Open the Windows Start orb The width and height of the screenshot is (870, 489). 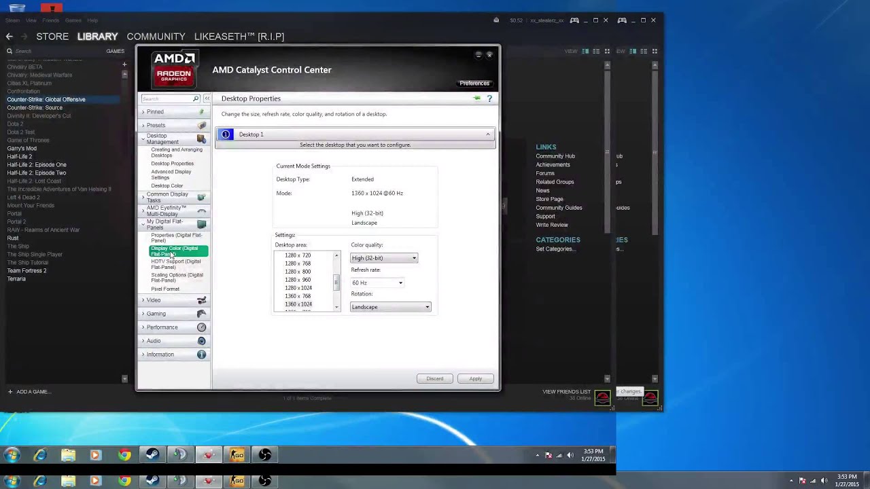(12, 455)
